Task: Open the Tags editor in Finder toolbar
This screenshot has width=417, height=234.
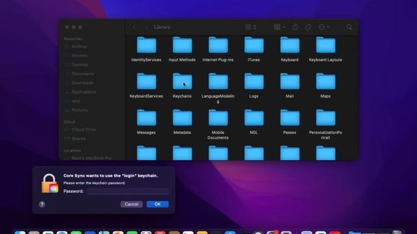Action: 308,27
